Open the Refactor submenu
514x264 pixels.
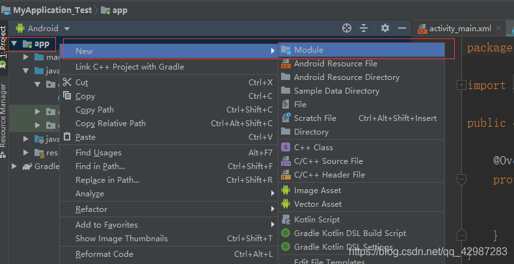point(169,209)
